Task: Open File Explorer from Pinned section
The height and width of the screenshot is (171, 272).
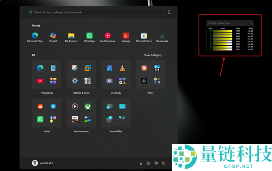Action: click(x=71, y=37)
